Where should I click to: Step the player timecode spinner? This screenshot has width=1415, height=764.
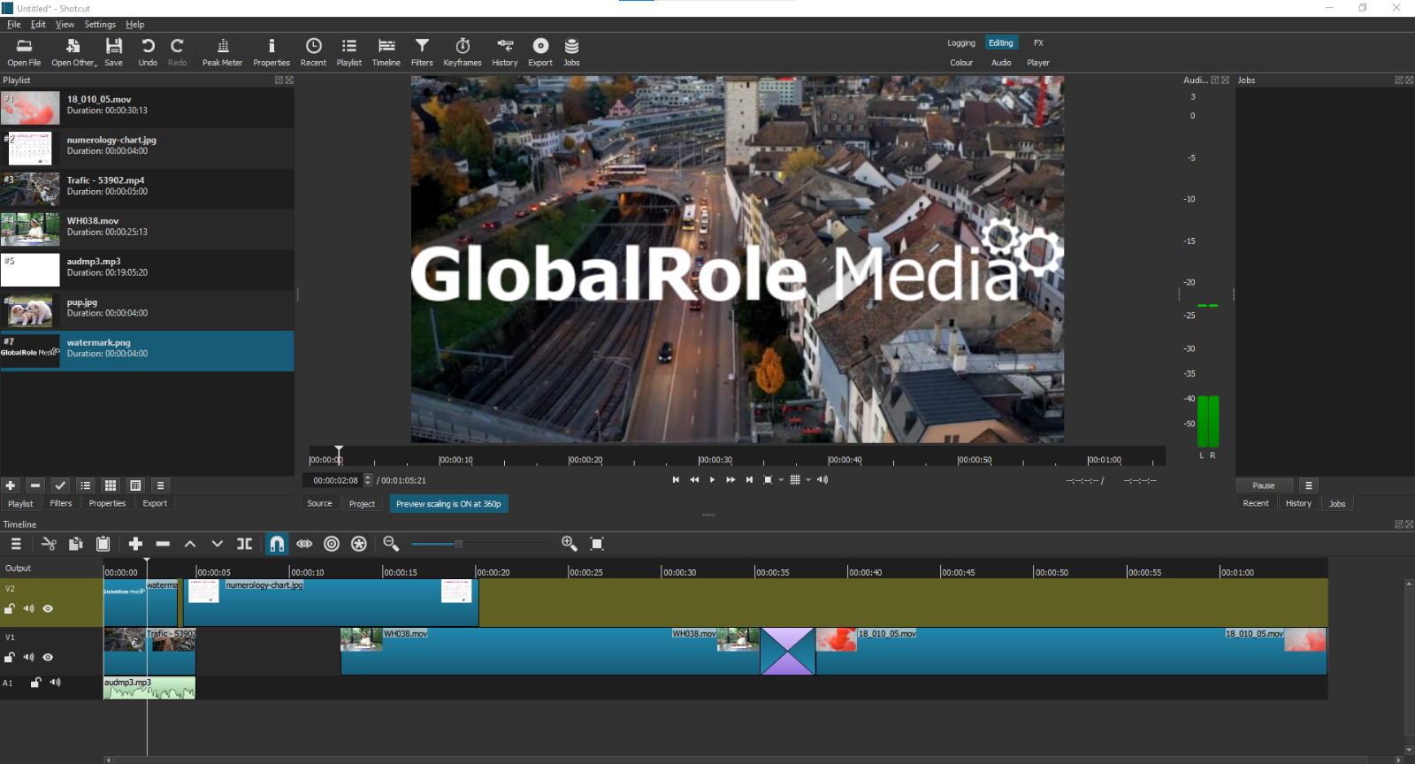pyautogui.click(x=368, y=480)
